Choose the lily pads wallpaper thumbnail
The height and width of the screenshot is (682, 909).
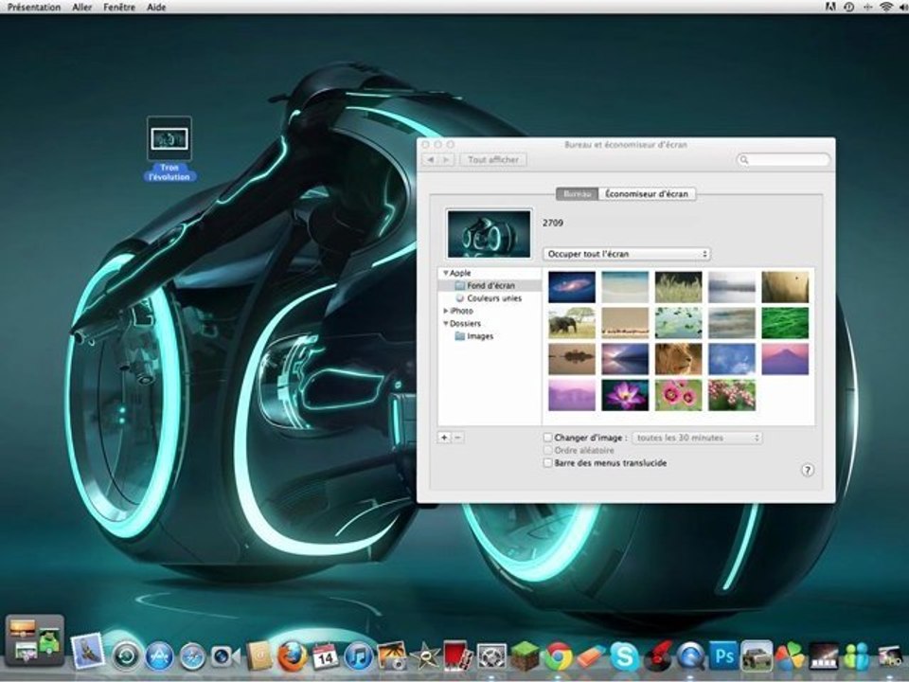(678, 323)
